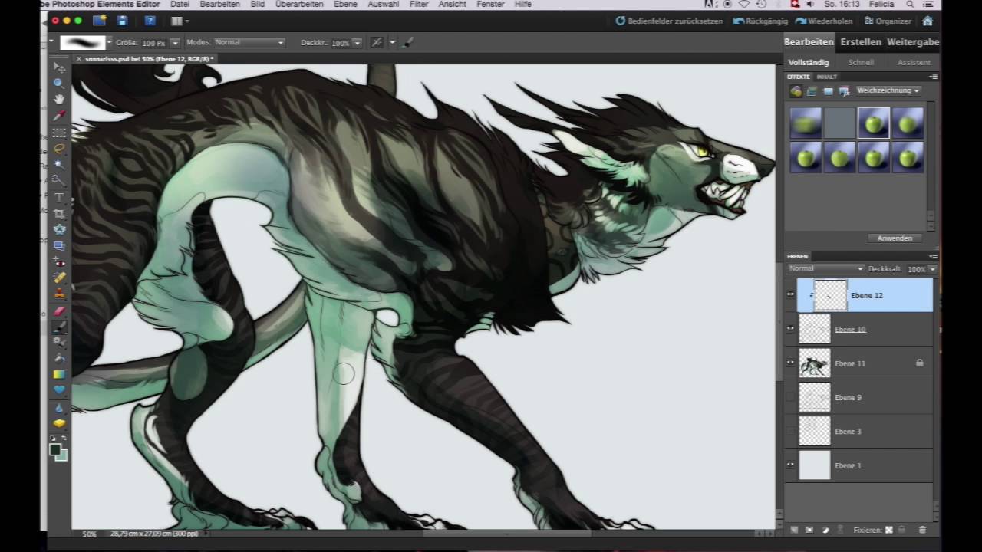982x552 pixels.
Task: Open the Organizer button
Action: click(x=888, y=21)
